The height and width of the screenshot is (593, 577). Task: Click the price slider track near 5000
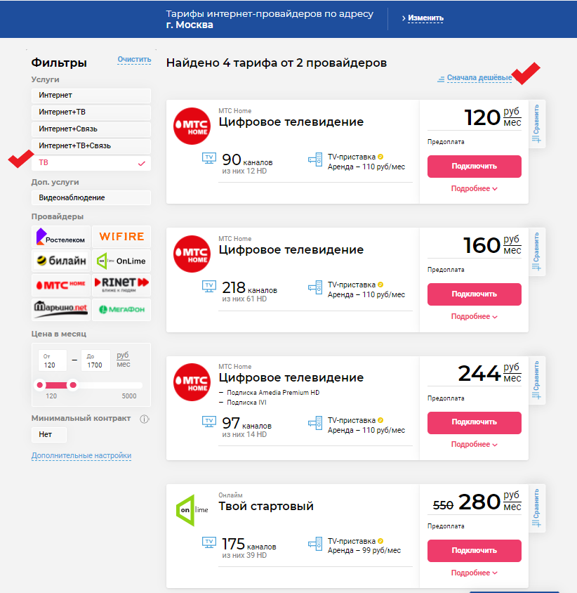click(x=131, y=385)
